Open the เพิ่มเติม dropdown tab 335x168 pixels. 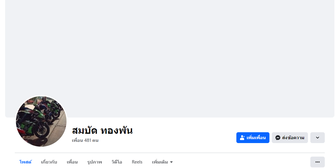coord(160,162)
